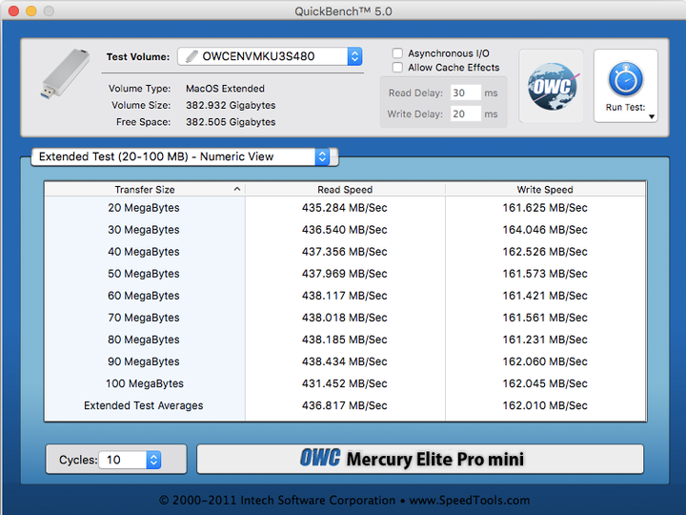
Task: Enable the Asynchronous I/O checkbox
Action: (x=398, y=54)
